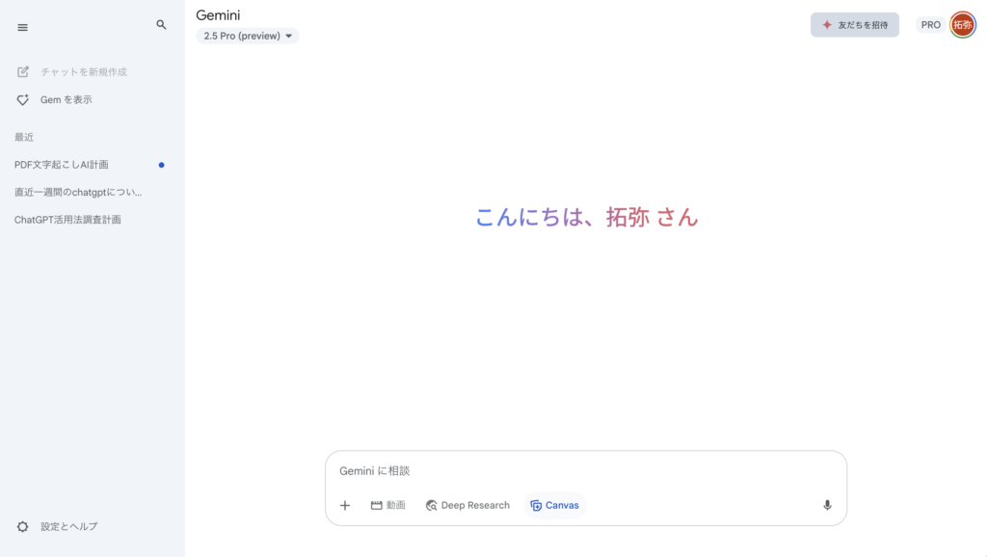Click the sidebar search magnifier icon
Screen dimensions: 987x557
pos(161,24)
